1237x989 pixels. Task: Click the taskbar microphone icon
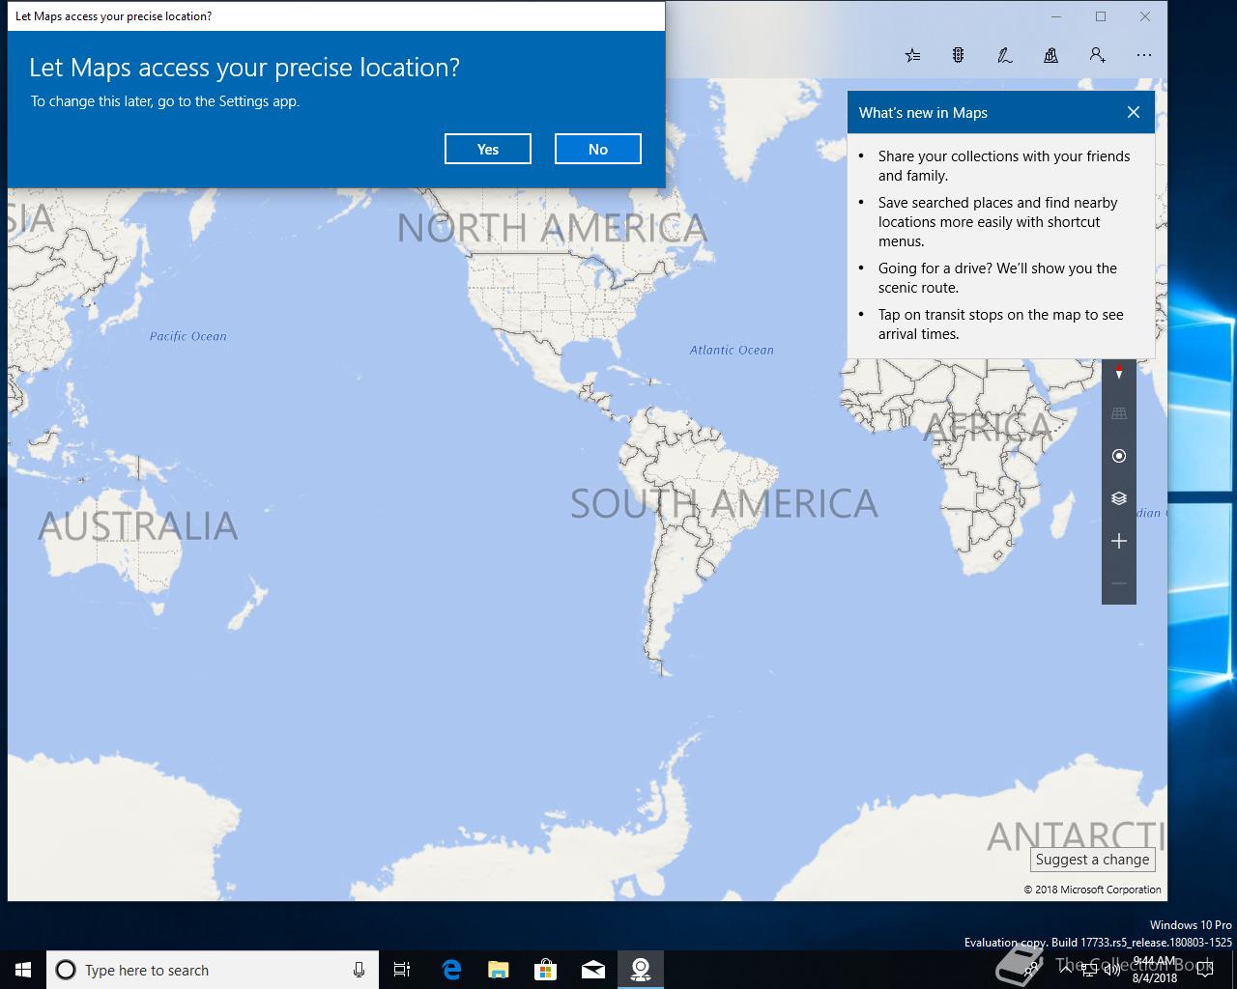359,970
